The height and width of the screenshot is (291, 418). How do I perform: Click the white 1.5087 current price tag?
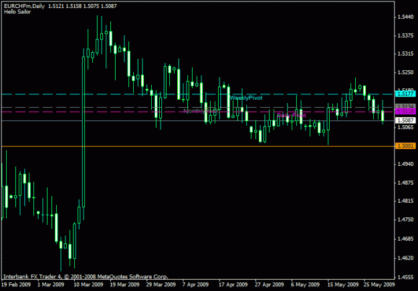[x=405, y=120]
